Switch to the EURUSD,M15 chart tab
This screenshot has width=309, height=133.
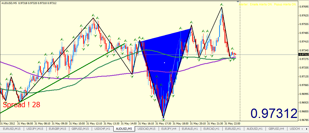12,129
